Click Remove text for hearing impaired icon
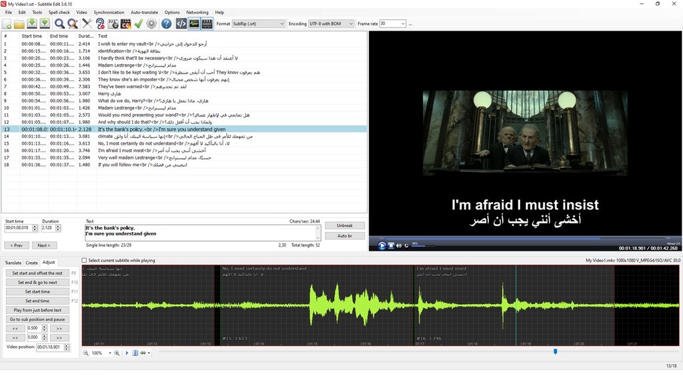The height and width of the screenshot is (384, 683). (100, 24)
